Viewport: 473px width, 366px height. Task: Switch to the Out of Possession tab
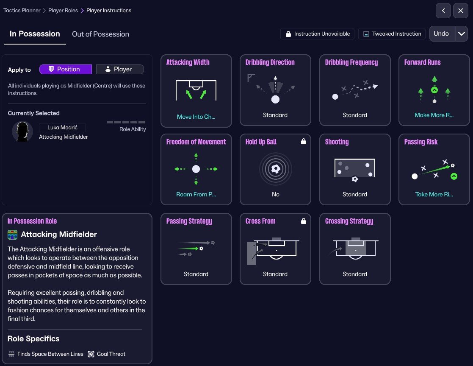(100, 34)
